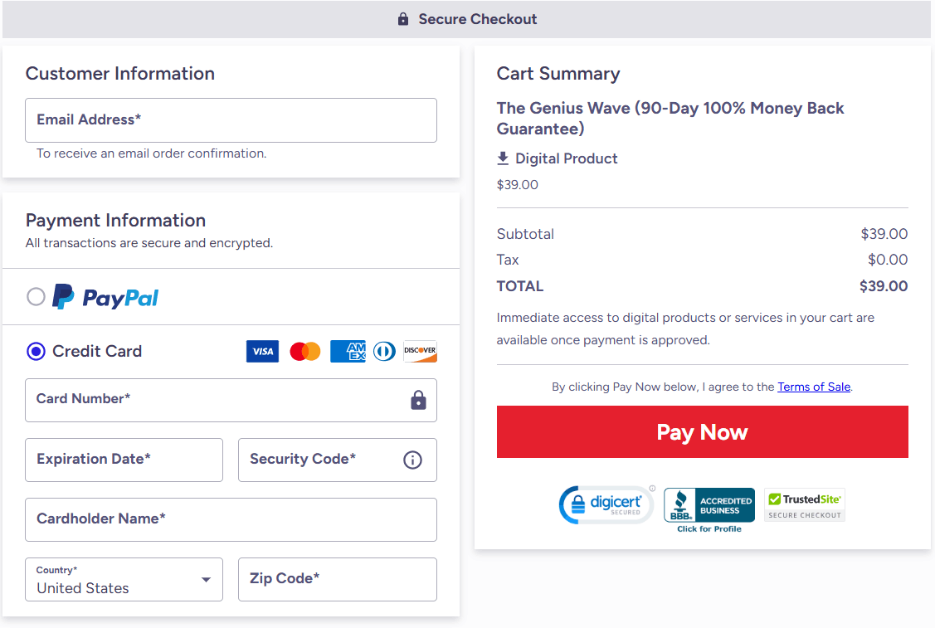Click the lock icon in Card Number field
This screenshot has width=935, height=628.
coord(418,400)
